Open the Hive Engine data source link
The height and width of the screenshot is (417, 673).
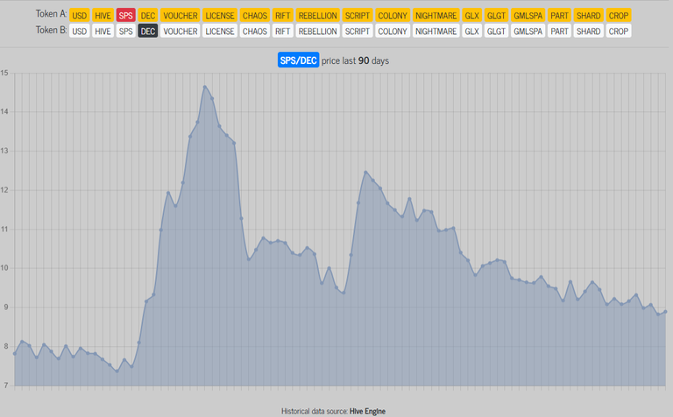coord(367,411)
